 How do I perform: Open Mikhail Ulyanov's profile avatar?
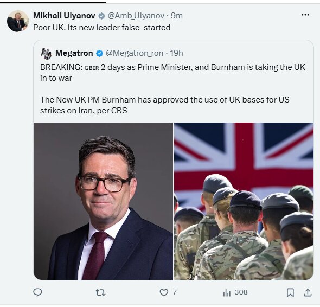point(18,21)
